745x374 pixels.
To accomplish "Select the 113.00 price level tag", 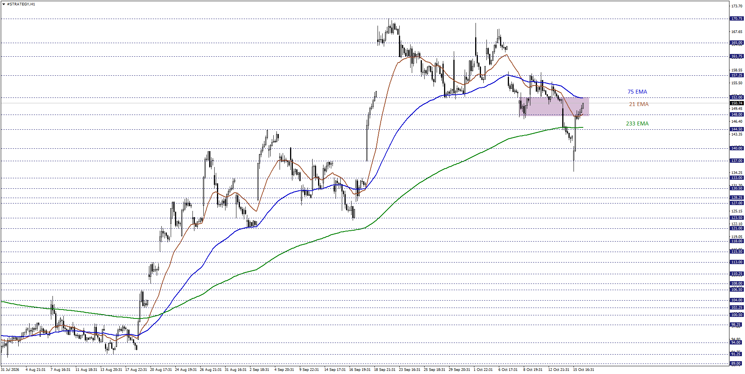I will pyautogui.click(x=737, y=262).
